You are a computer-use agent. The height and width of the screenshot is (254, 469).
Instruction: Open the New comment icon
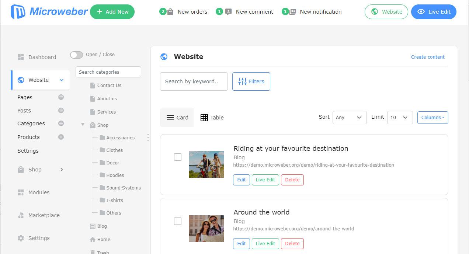[x=229, y=12]
